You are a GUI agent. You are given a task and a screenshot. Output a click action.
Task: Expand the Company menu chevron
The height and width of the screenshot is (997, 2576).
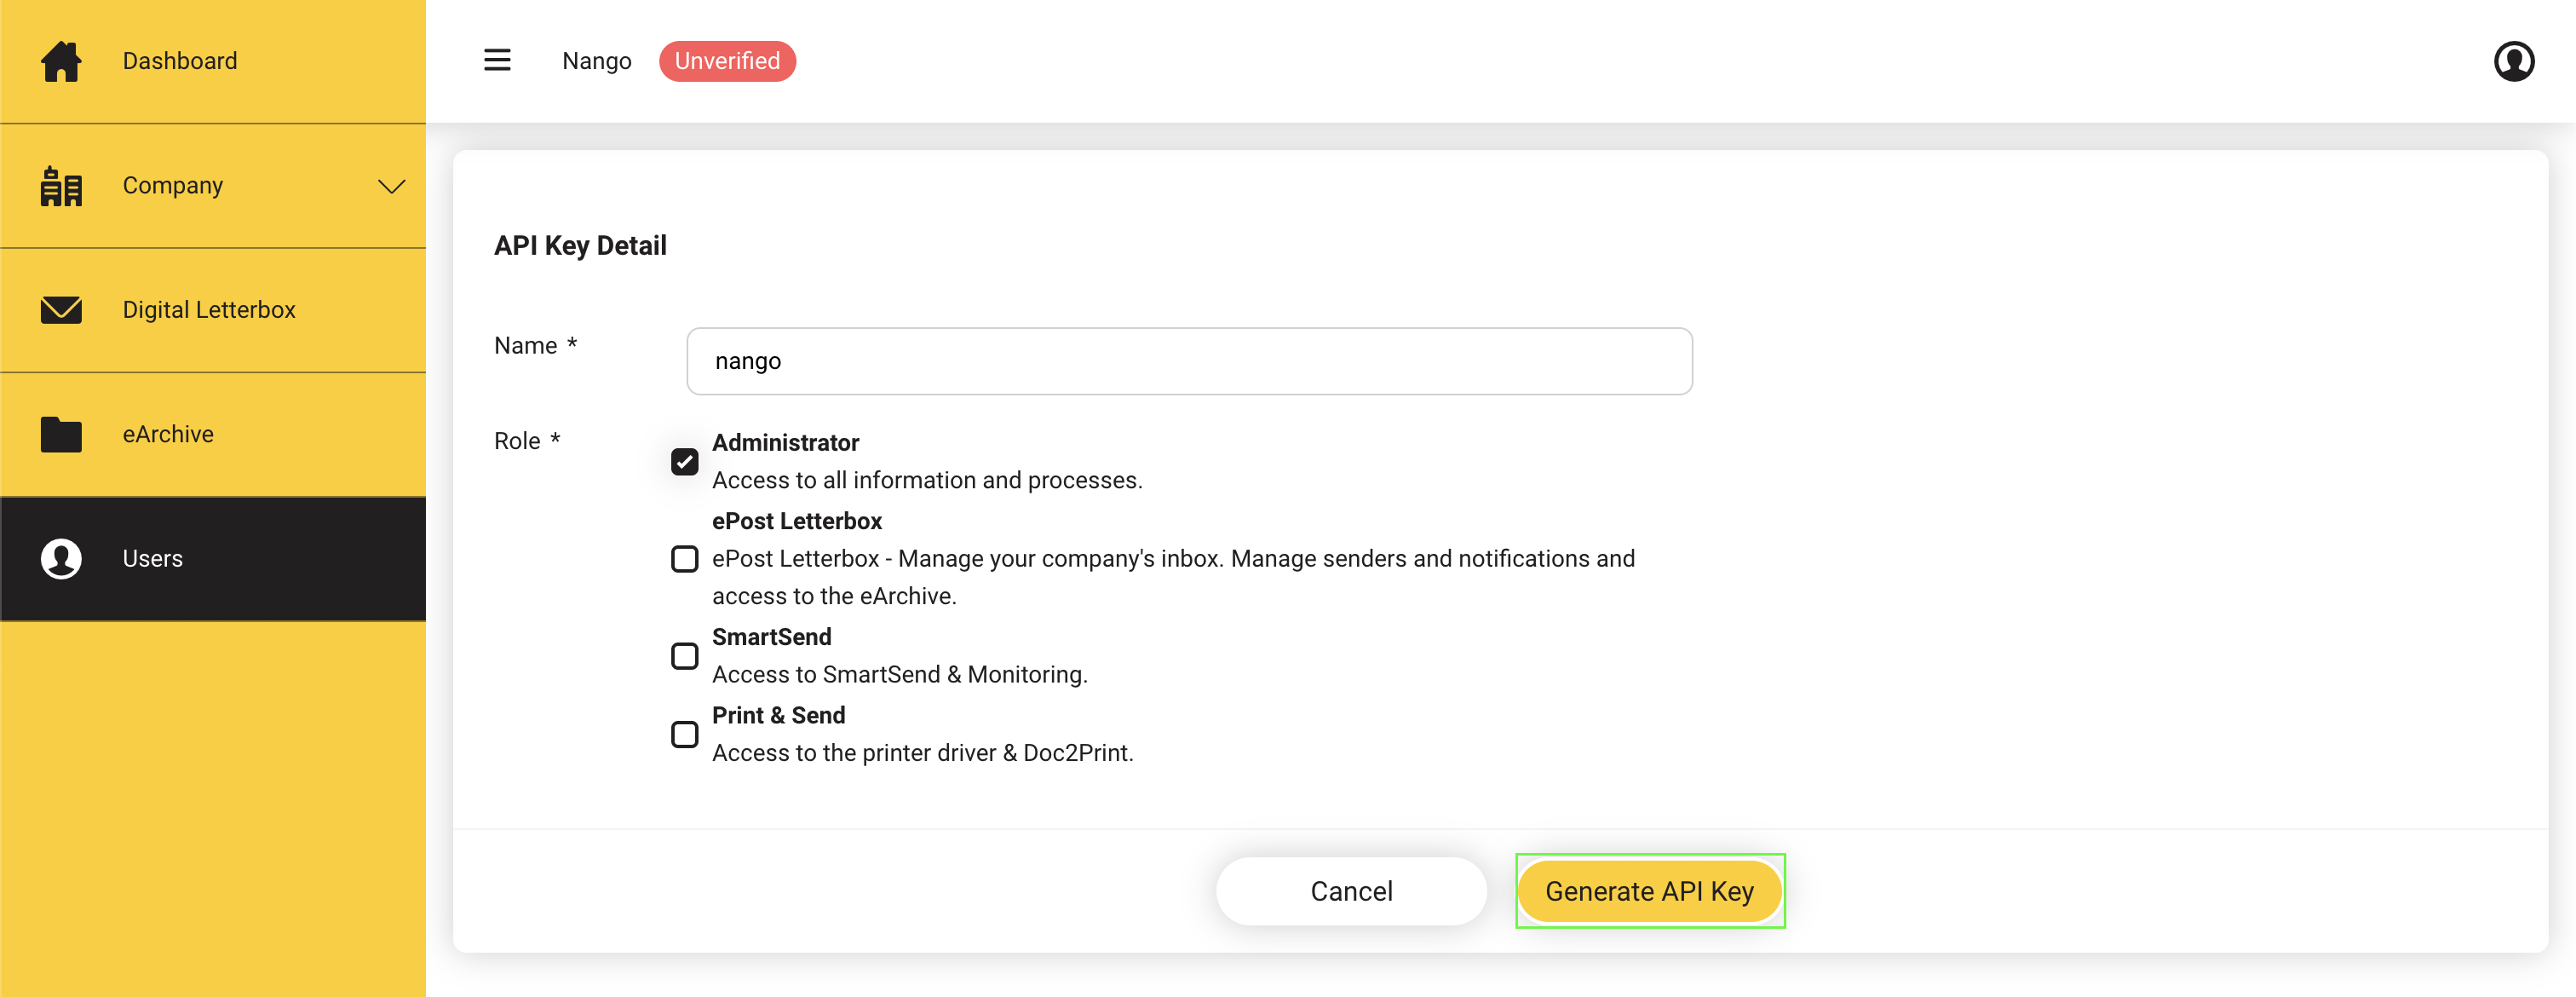click(x=391, y=186)
